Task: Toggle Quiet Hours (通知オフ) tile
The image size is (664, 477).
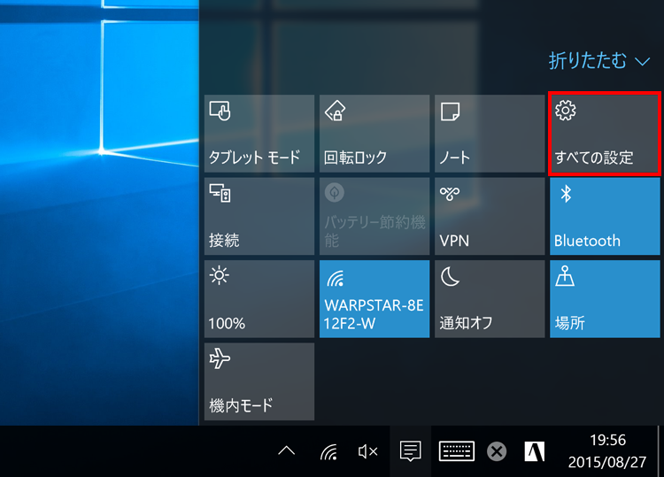Action: 490,299
